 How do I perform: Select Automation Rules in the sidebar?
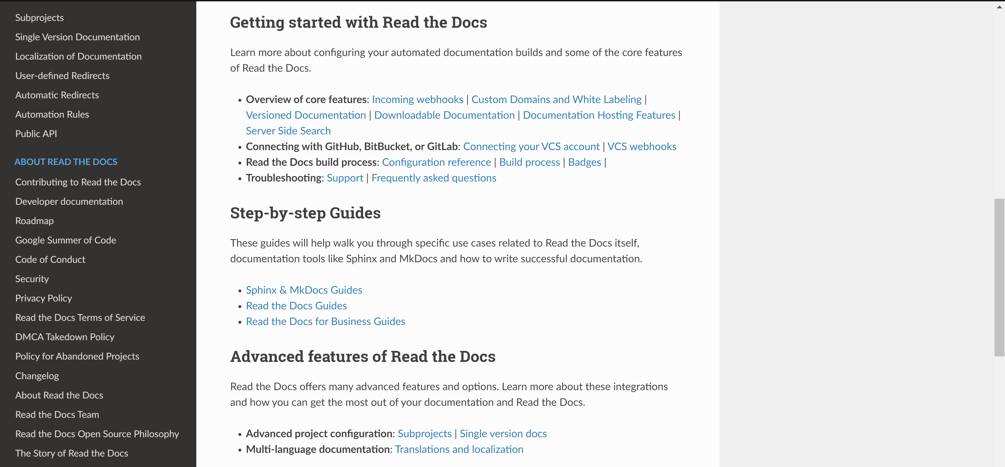tap(52, 114)
